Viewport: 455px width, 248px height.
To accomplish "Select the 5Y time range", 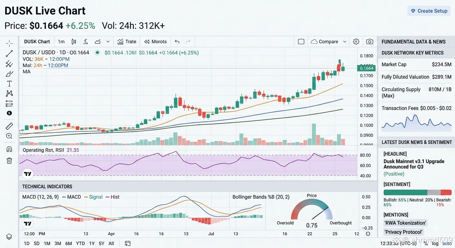I will (101, 243).
